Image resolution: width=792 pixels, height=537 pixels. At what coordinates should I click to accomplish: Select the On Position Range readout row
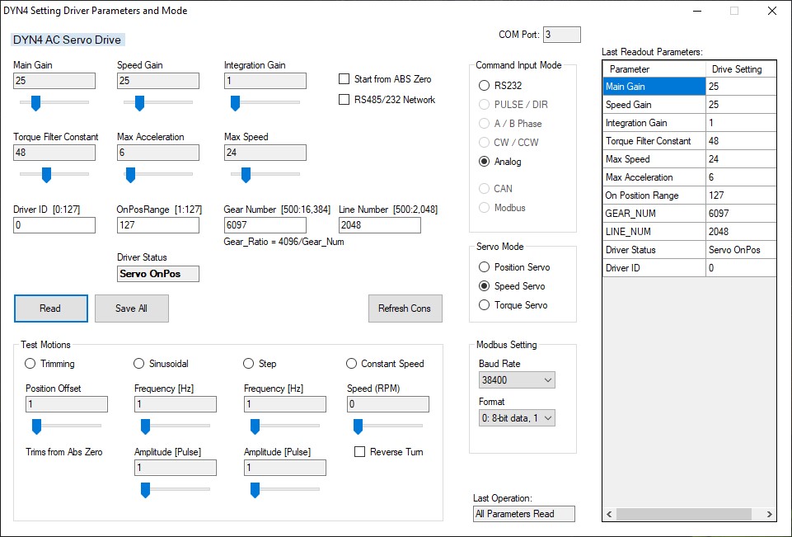(x=690, y=195)
